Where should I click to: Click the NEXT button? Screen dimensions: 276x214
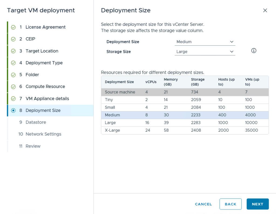(x=257, y=204)
